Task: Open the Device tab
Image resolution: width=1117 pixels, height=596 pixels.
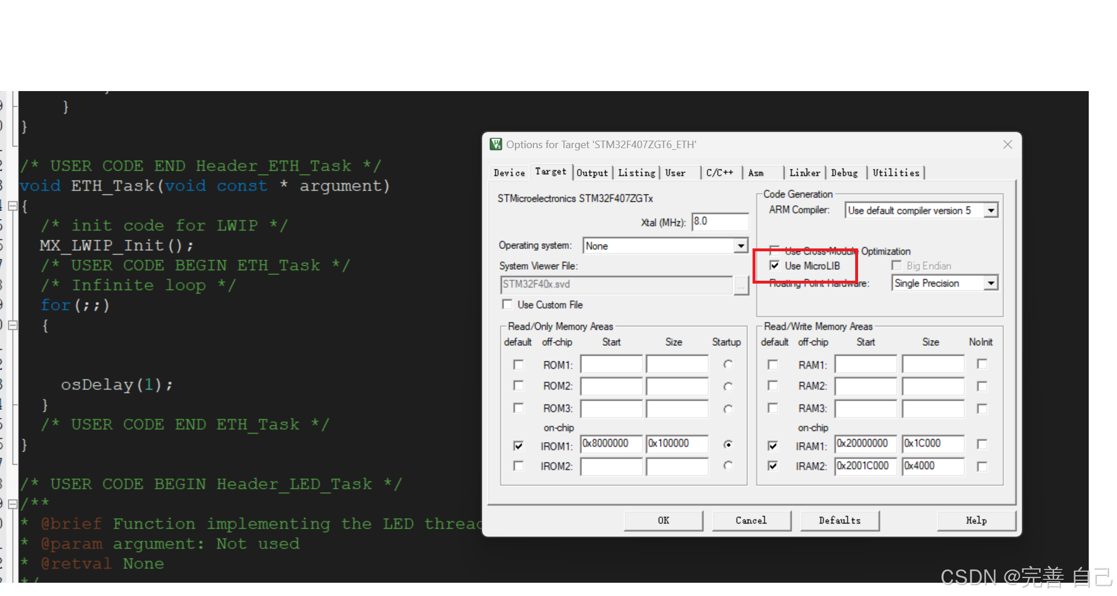Action: tap(508, 172)
